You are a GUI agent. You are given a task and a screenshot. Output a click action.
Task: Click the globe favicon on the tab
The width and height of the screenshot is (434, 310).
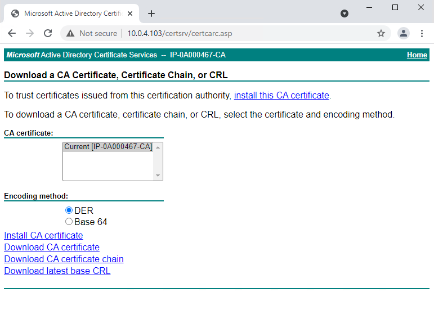(x=15, y=14)
